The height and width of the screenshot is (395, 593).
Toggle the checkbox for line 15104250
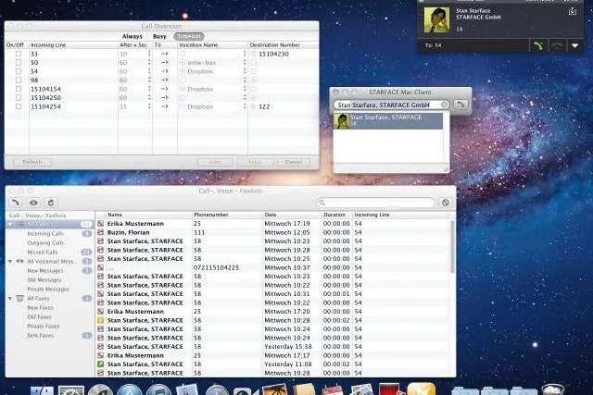tap(19, 98)
